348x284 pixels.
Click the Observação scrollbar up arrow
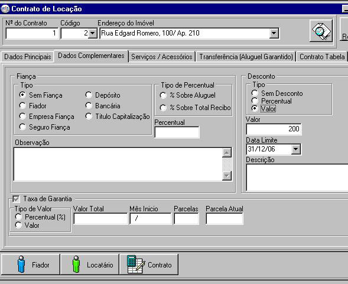pyautogui.click(x=227, y=153)
